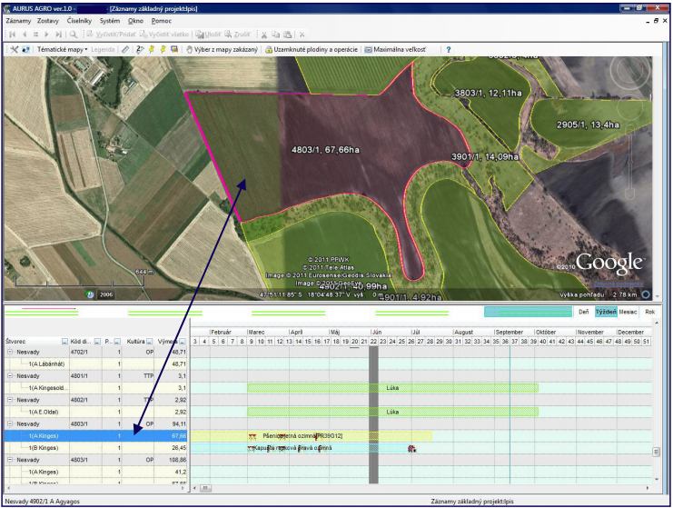Switch timeline to Deň view
Viewport: 673px width, 508px height.
coord(584,312)
